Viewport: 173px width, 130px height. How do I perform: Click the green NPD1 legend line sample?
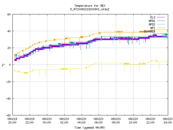tap(161, 21)
